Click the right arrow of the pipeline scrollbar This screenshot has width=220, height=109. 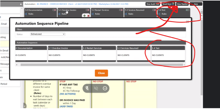tap(184, 65)
